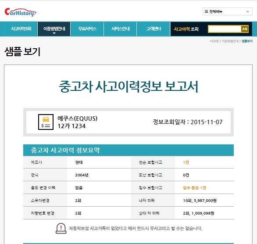Click the hamburger icon beside 전체메뉴
Viewport: 257px width, 244px height.
click(207, 11)
